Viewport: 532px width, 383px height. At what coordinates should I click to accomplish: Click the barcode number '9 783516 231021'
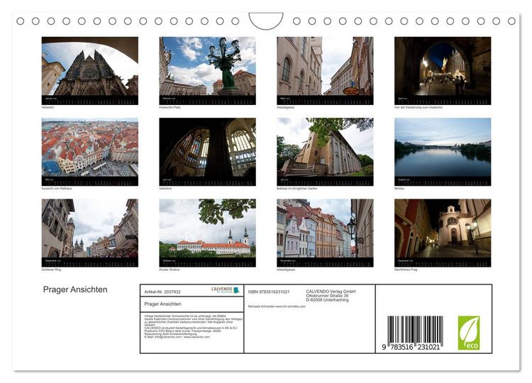coord(411,347)
